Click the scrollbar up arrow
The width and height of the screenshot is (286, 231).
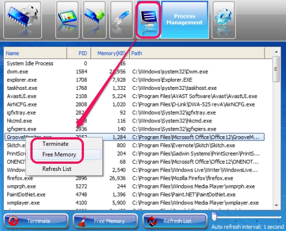coord(276,52)
